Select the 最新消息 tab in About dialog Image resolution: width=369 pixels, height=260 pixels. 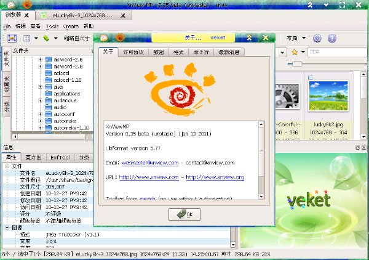229,52
